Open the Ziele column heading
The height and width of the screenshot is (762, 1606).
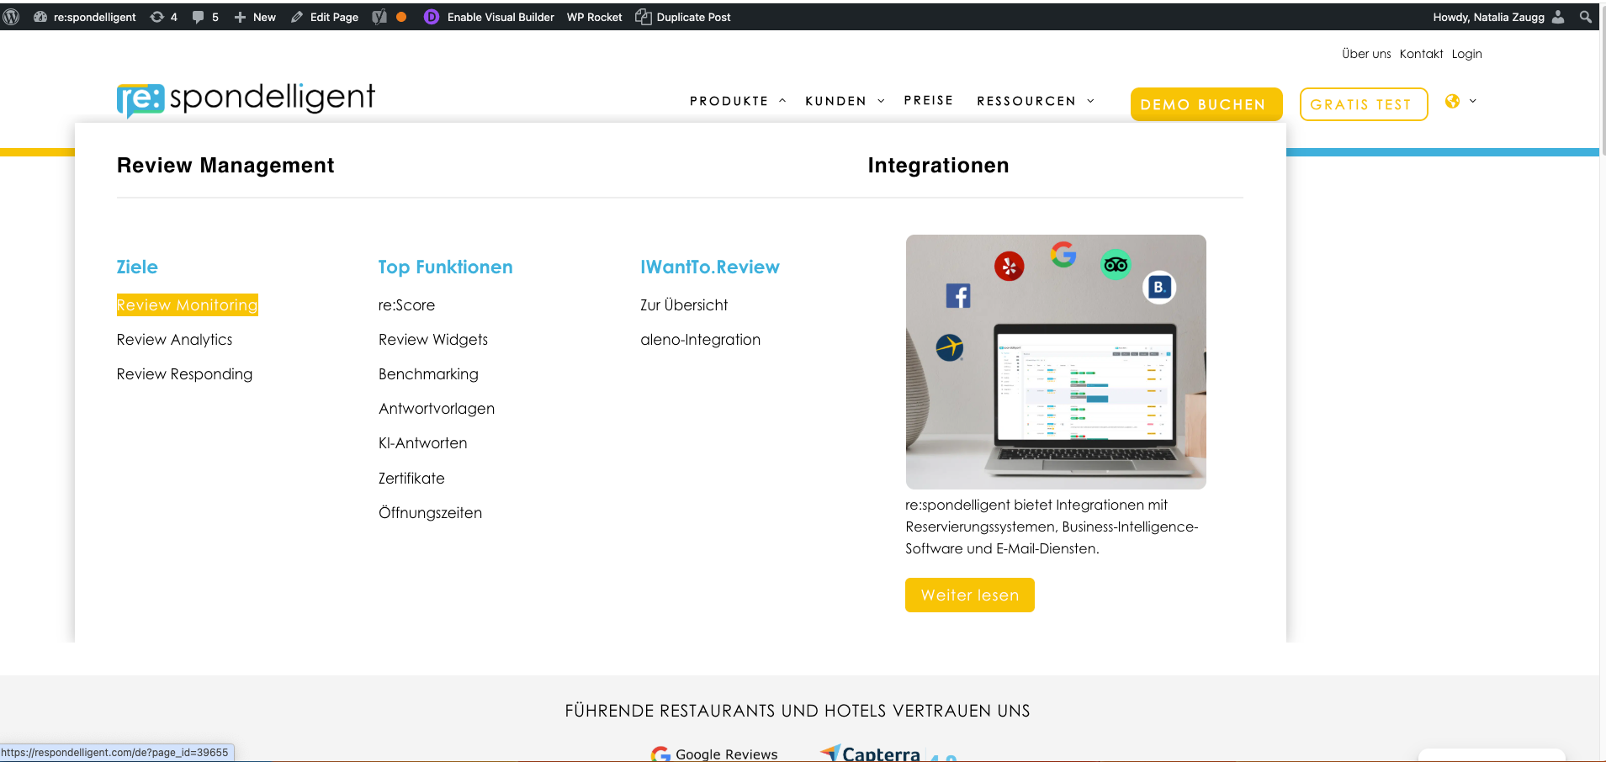point(137,267)
